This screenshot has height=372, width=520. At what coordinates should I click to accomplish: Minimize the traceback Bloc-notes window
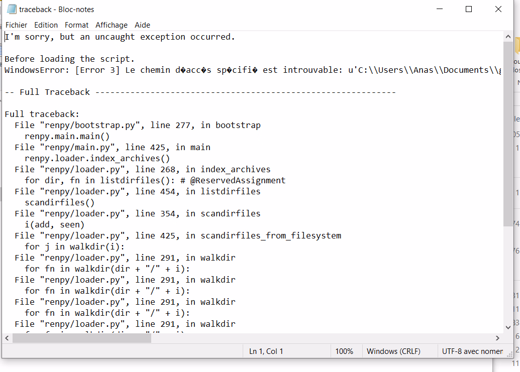point(440,9)
